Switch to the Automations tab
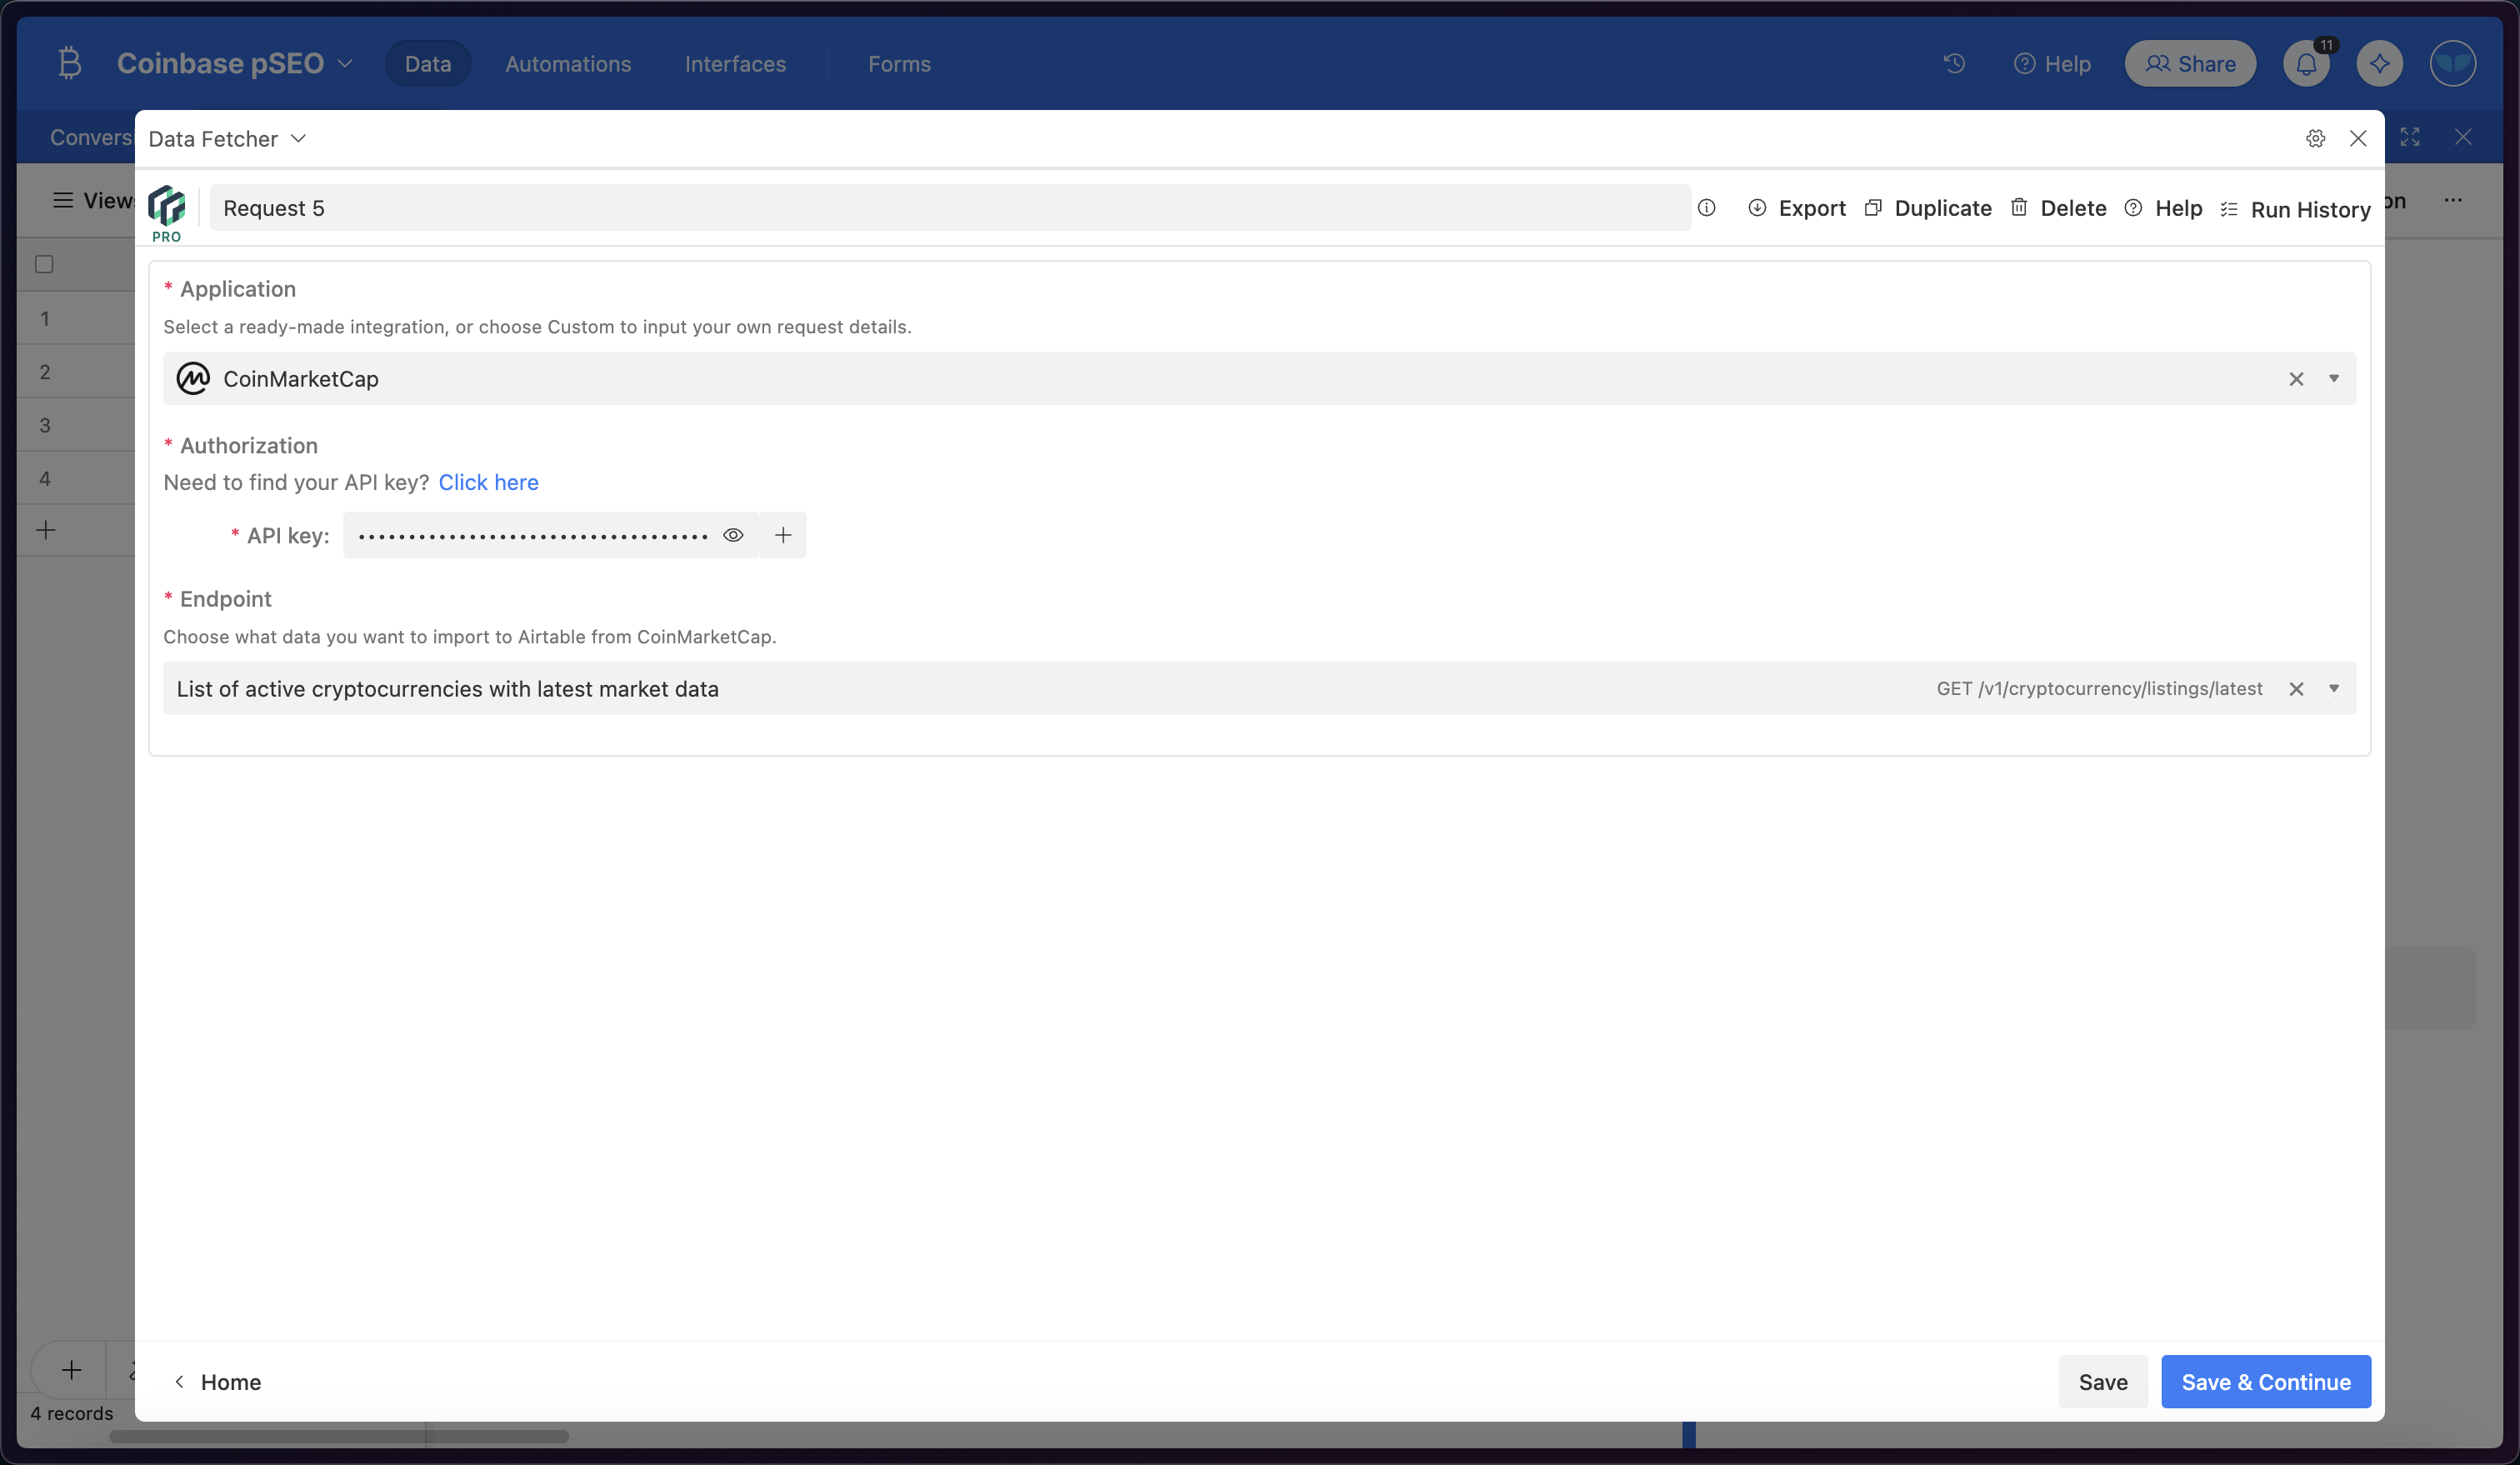 [x=568, y=64]
